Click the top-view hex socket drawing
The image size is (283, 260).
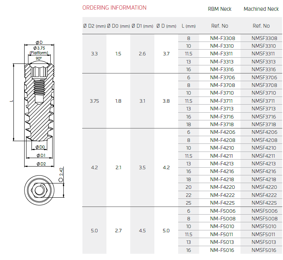pyautogui.click(x=39, y=190)
